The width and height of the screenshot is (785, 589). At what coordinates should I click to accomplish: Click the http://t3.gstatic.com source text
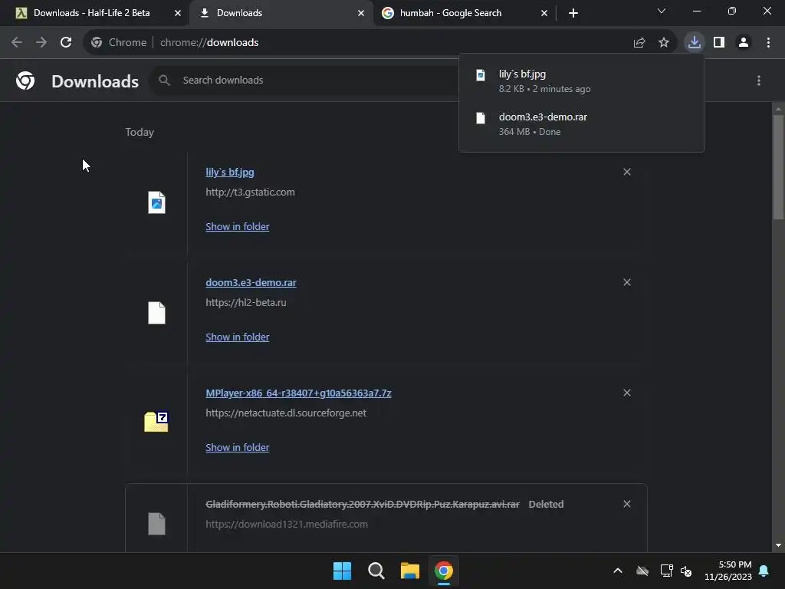click(250, 192)
